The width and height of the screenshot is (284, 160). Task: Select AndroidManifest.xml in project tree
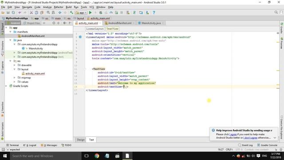pyautogui.click(x=33, y=36)
